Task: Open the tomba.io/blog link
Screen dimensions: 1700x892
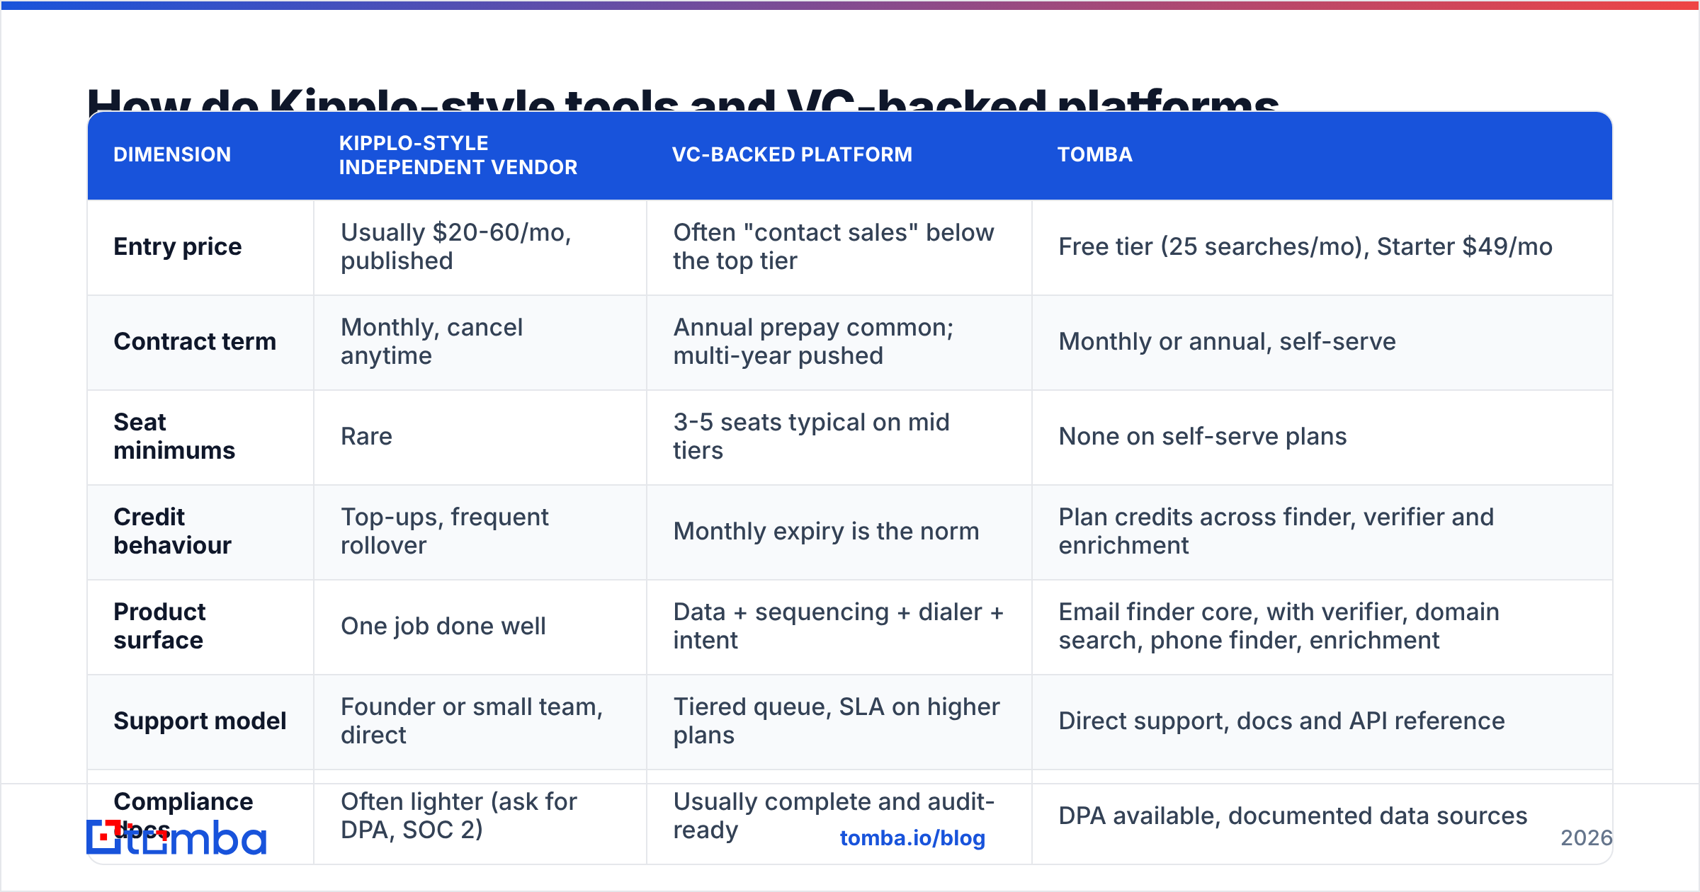Action: pyautogui.click(x=912, y=838)
